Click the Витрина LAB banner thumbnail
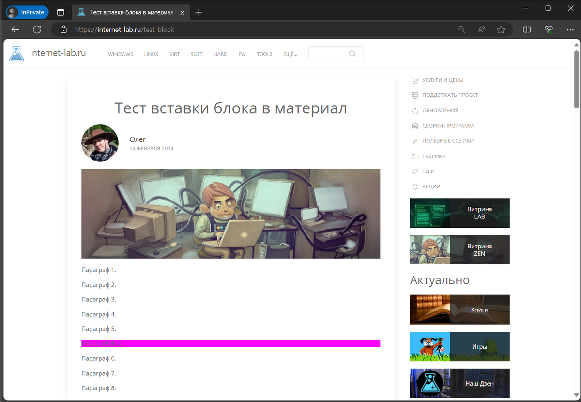Viewport: 581px width, 402px height. point(459,213)
